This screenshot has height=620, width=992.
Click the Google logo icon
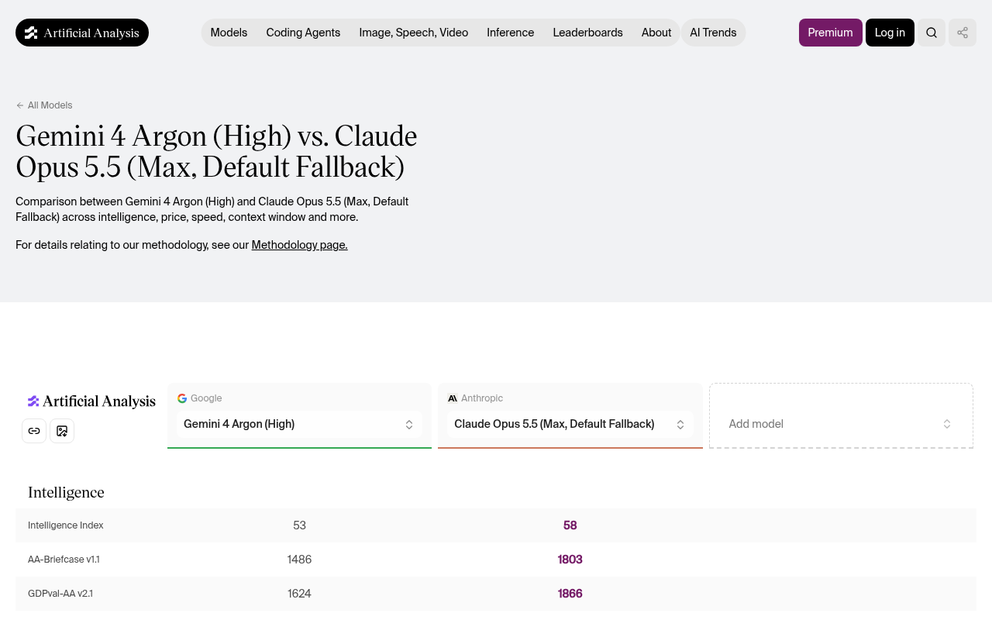(x=182, y=398)
